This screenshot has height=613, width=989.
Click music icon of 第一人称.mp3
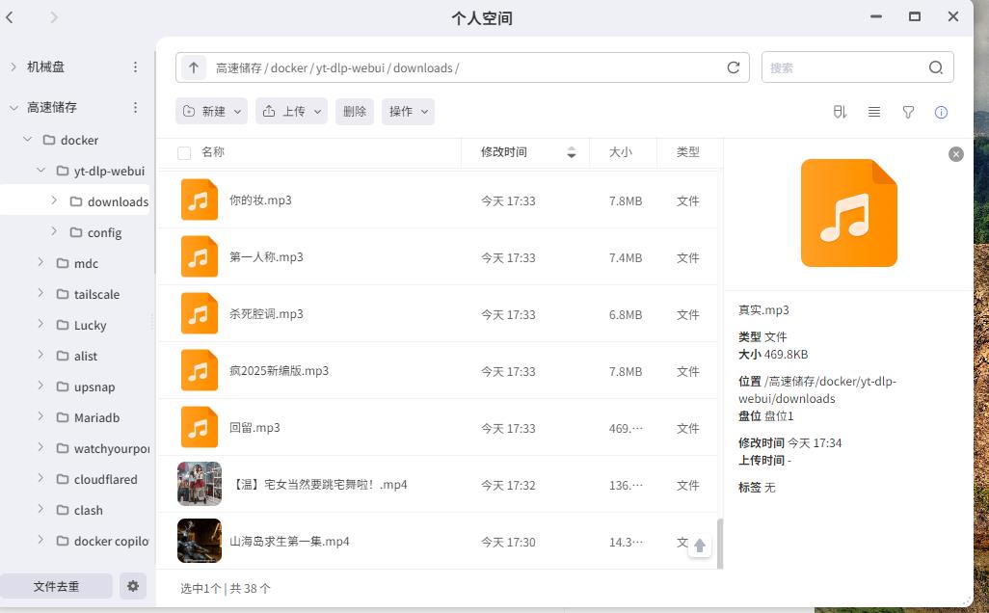pyautogui.click(x=200, y=256)
